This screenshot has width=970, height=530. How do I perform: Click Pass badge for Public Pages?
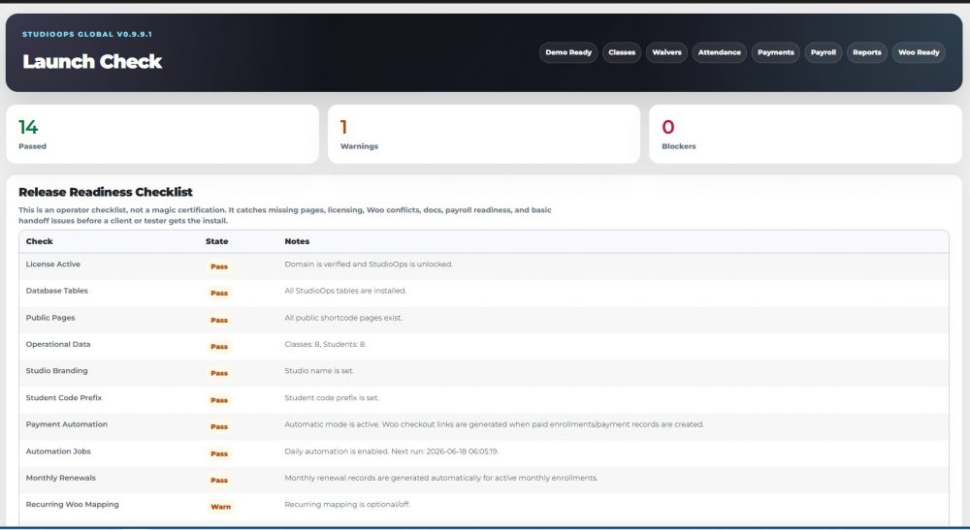219,320
